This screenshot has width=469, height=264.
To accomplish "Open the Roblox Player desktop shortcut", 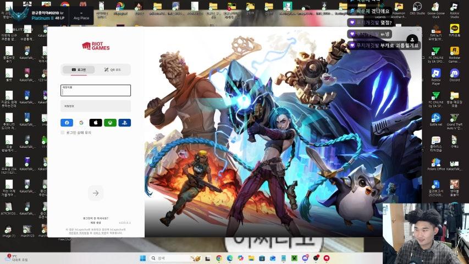I will (x=436, y=76).
